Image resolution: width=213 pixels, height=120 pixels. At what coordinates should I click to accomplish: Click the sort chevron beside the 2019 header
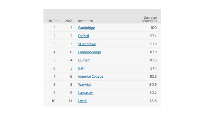tap(58, 21)
